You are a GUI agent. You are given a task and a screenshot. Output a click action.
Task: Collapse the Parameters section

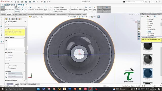(24, 71)
